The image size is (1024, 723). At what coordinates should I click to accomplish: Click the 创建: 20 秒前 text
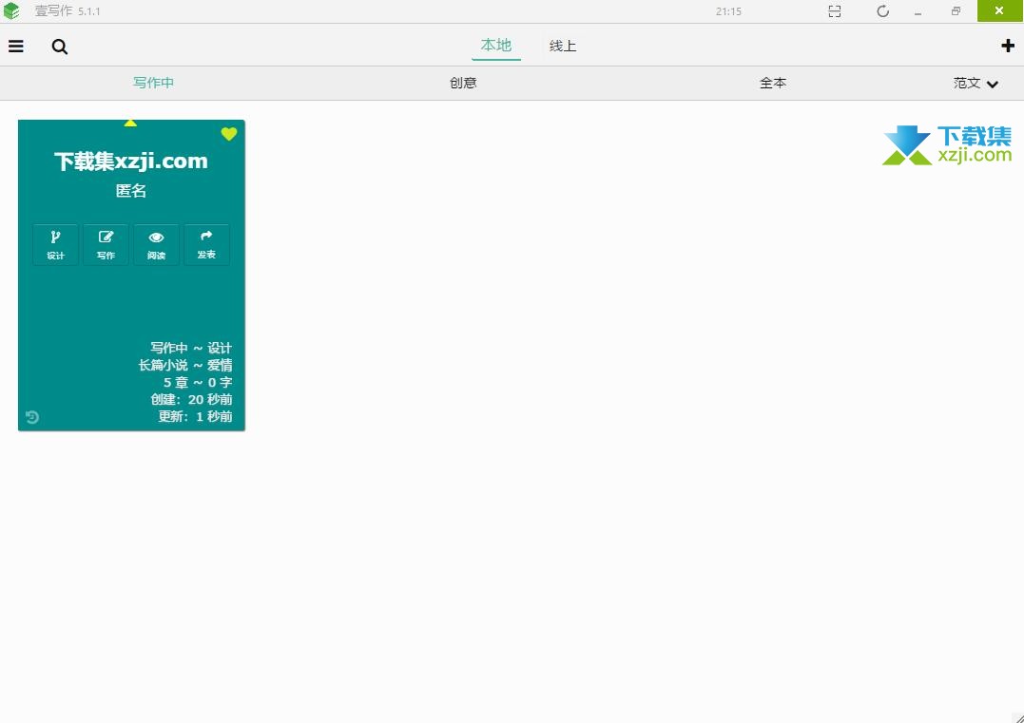point(191,399)
